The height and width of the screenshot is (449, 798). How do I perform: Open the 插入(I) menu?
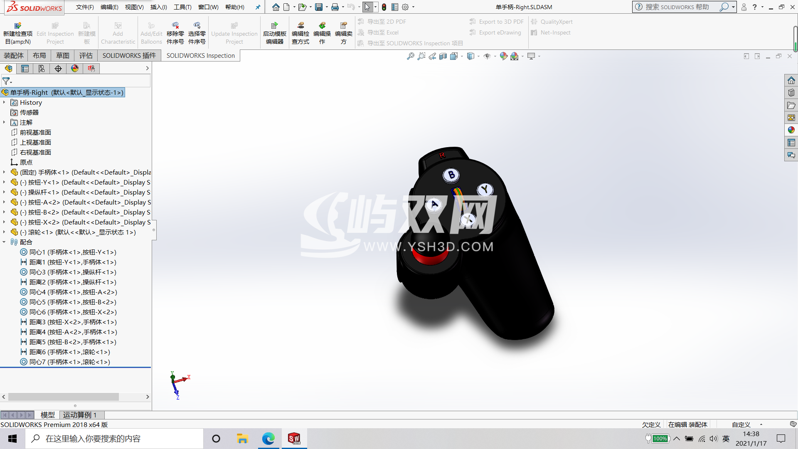(158, 7)
